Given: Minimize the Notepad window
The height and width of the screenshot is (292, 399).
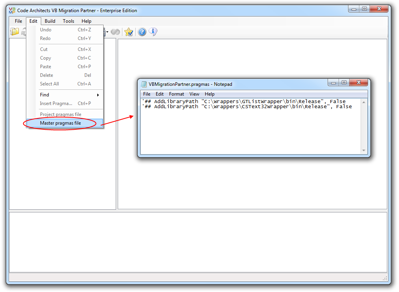Looking at the screenshot, I should [333, 83].
